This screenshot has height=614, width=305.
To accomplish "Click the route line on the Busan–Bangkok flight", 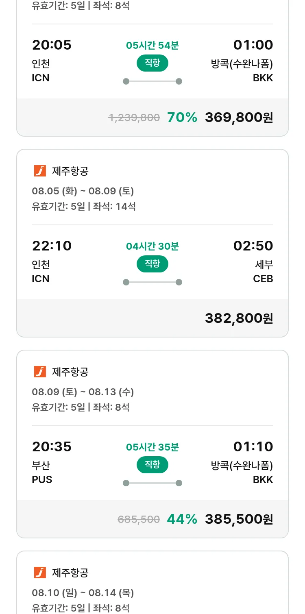I will (x=152, y=483).
